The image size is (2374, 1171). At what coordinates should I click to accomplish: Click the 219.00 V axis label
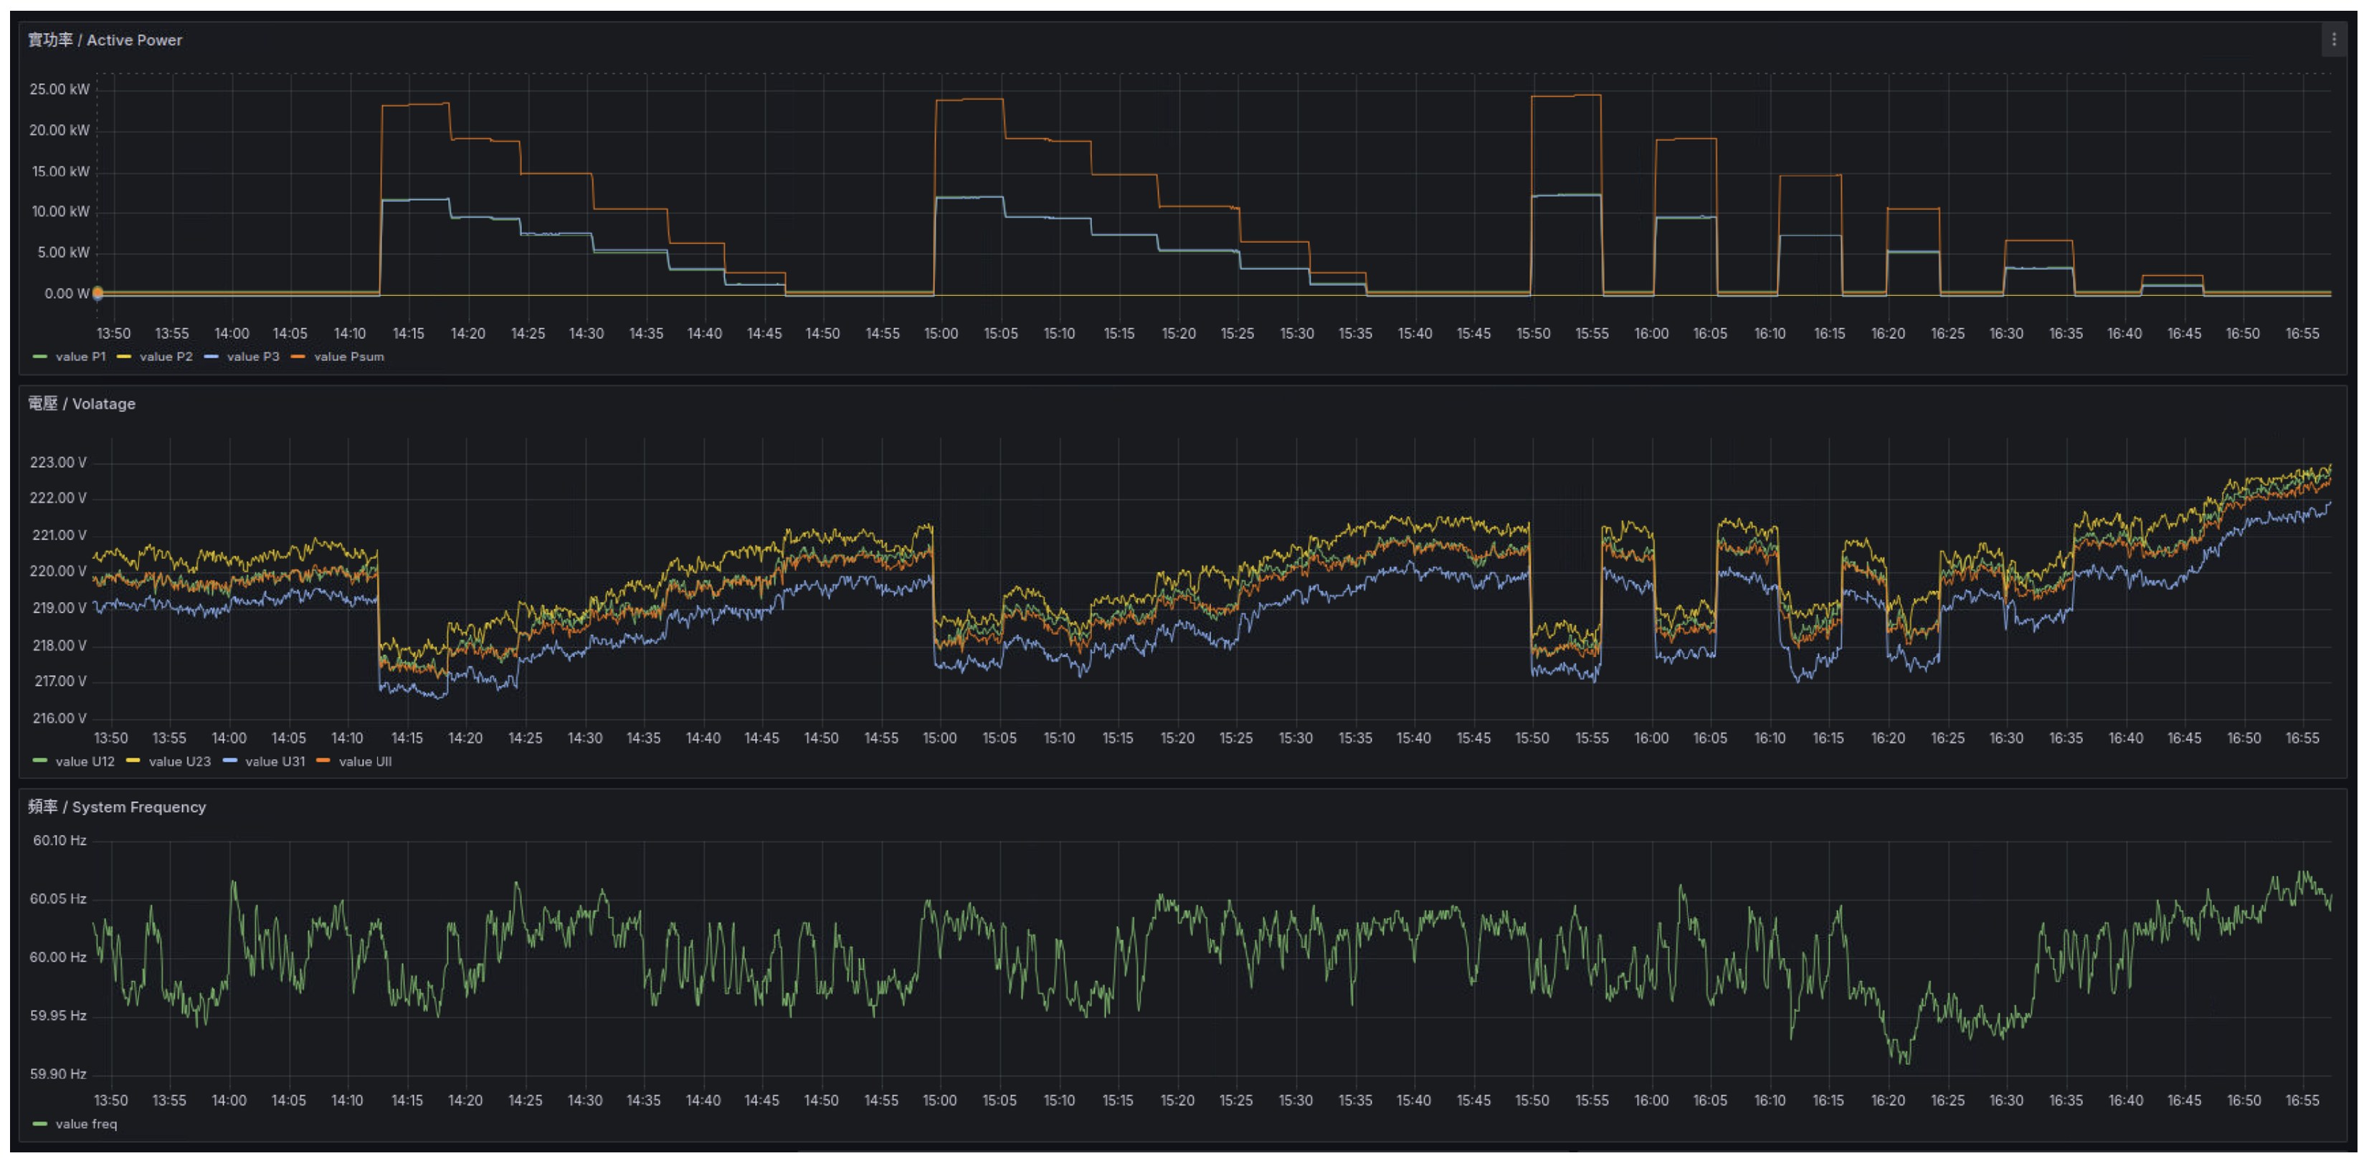pos(59,608)
